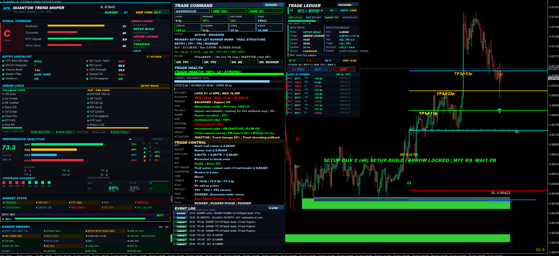Click the FOCUSED badge in Trade Ledger header

pos(348,5)
